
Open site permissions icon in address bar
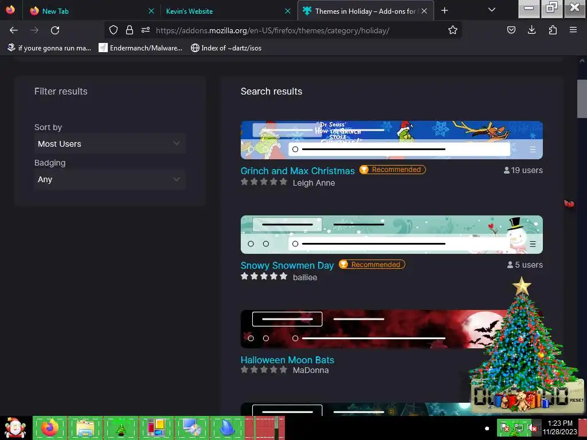(146, 30)
